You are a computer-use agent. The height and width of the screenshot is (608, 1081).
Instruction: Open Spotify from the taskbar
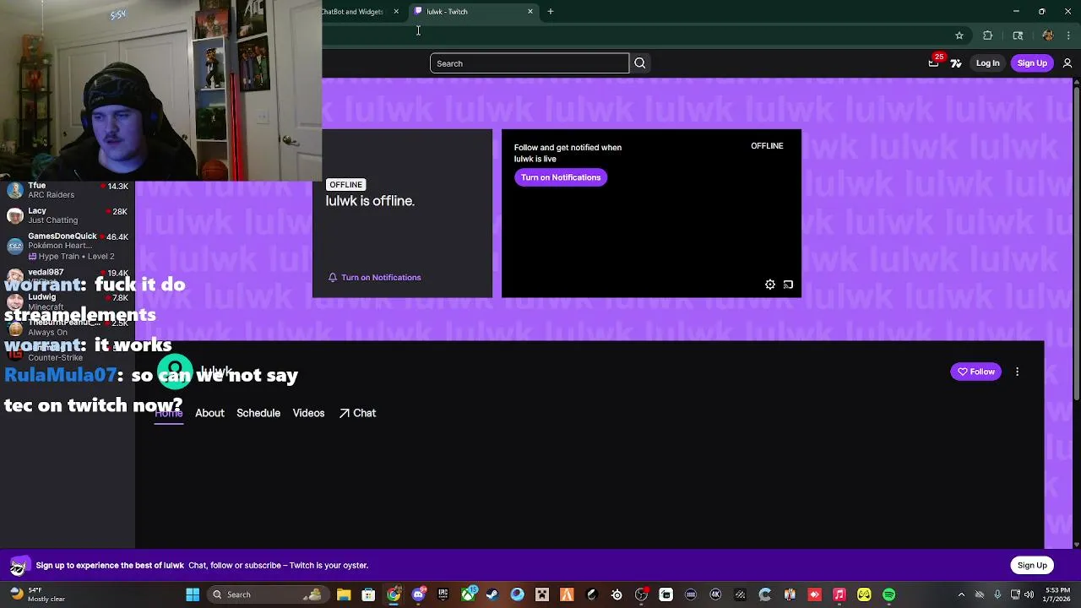click(x=888, y=594)
